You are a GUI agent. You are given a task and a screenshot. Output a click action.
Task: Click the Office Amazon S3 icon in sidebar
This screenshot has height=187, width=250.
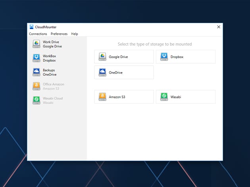[36, 86]
